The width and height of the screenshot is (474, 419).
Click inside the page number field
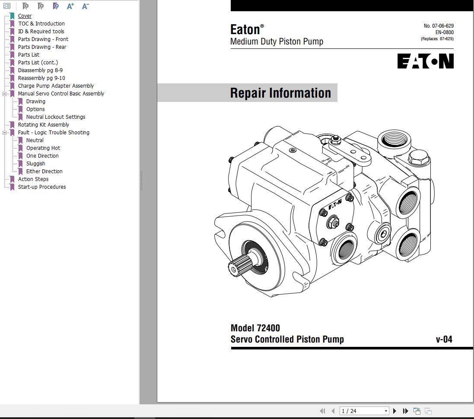[x=359, y=411]
